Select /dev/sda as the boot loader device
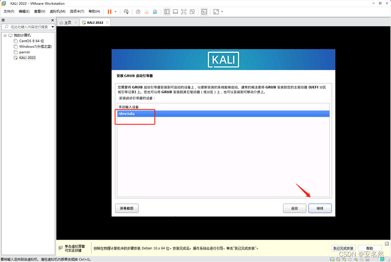Image resolution: width=391 pixels, height=262 pixels. point(223,114)
